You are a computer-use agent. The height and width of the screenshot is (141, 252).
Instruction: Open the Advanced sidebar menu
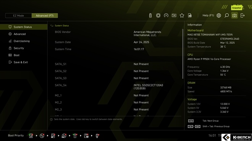[24, 34]
